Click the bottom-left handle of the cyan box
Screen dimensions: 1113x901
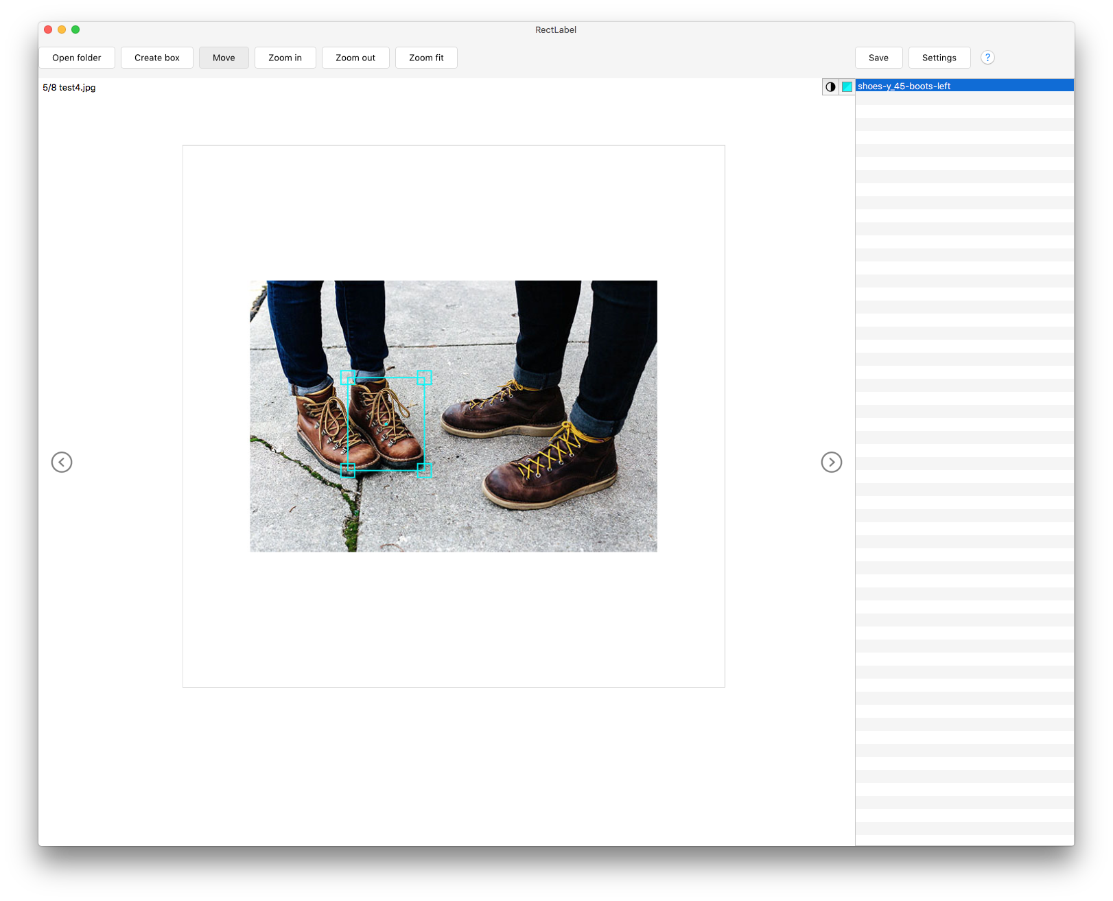[x=348, y=470]
